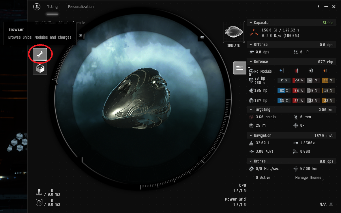This screenshot has height=213, width=341.
Task: Click the thermal resistance red waves icon
Action: point(296,70)
